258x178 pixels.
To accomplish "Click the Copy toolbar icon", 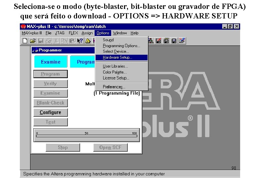I will 64,41.
